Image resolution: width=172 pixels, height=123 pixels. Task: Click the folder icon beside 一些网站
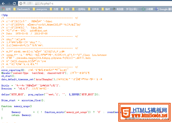(73, 9)
